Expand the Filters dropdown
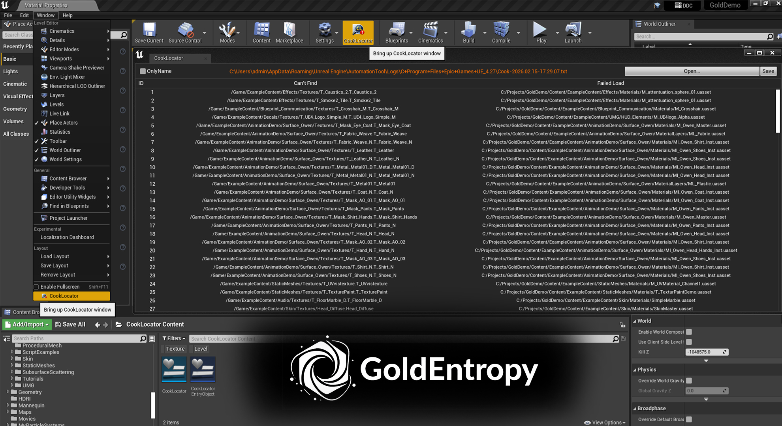Viewport: 782px width, 426px height. [x=174, y=338]
